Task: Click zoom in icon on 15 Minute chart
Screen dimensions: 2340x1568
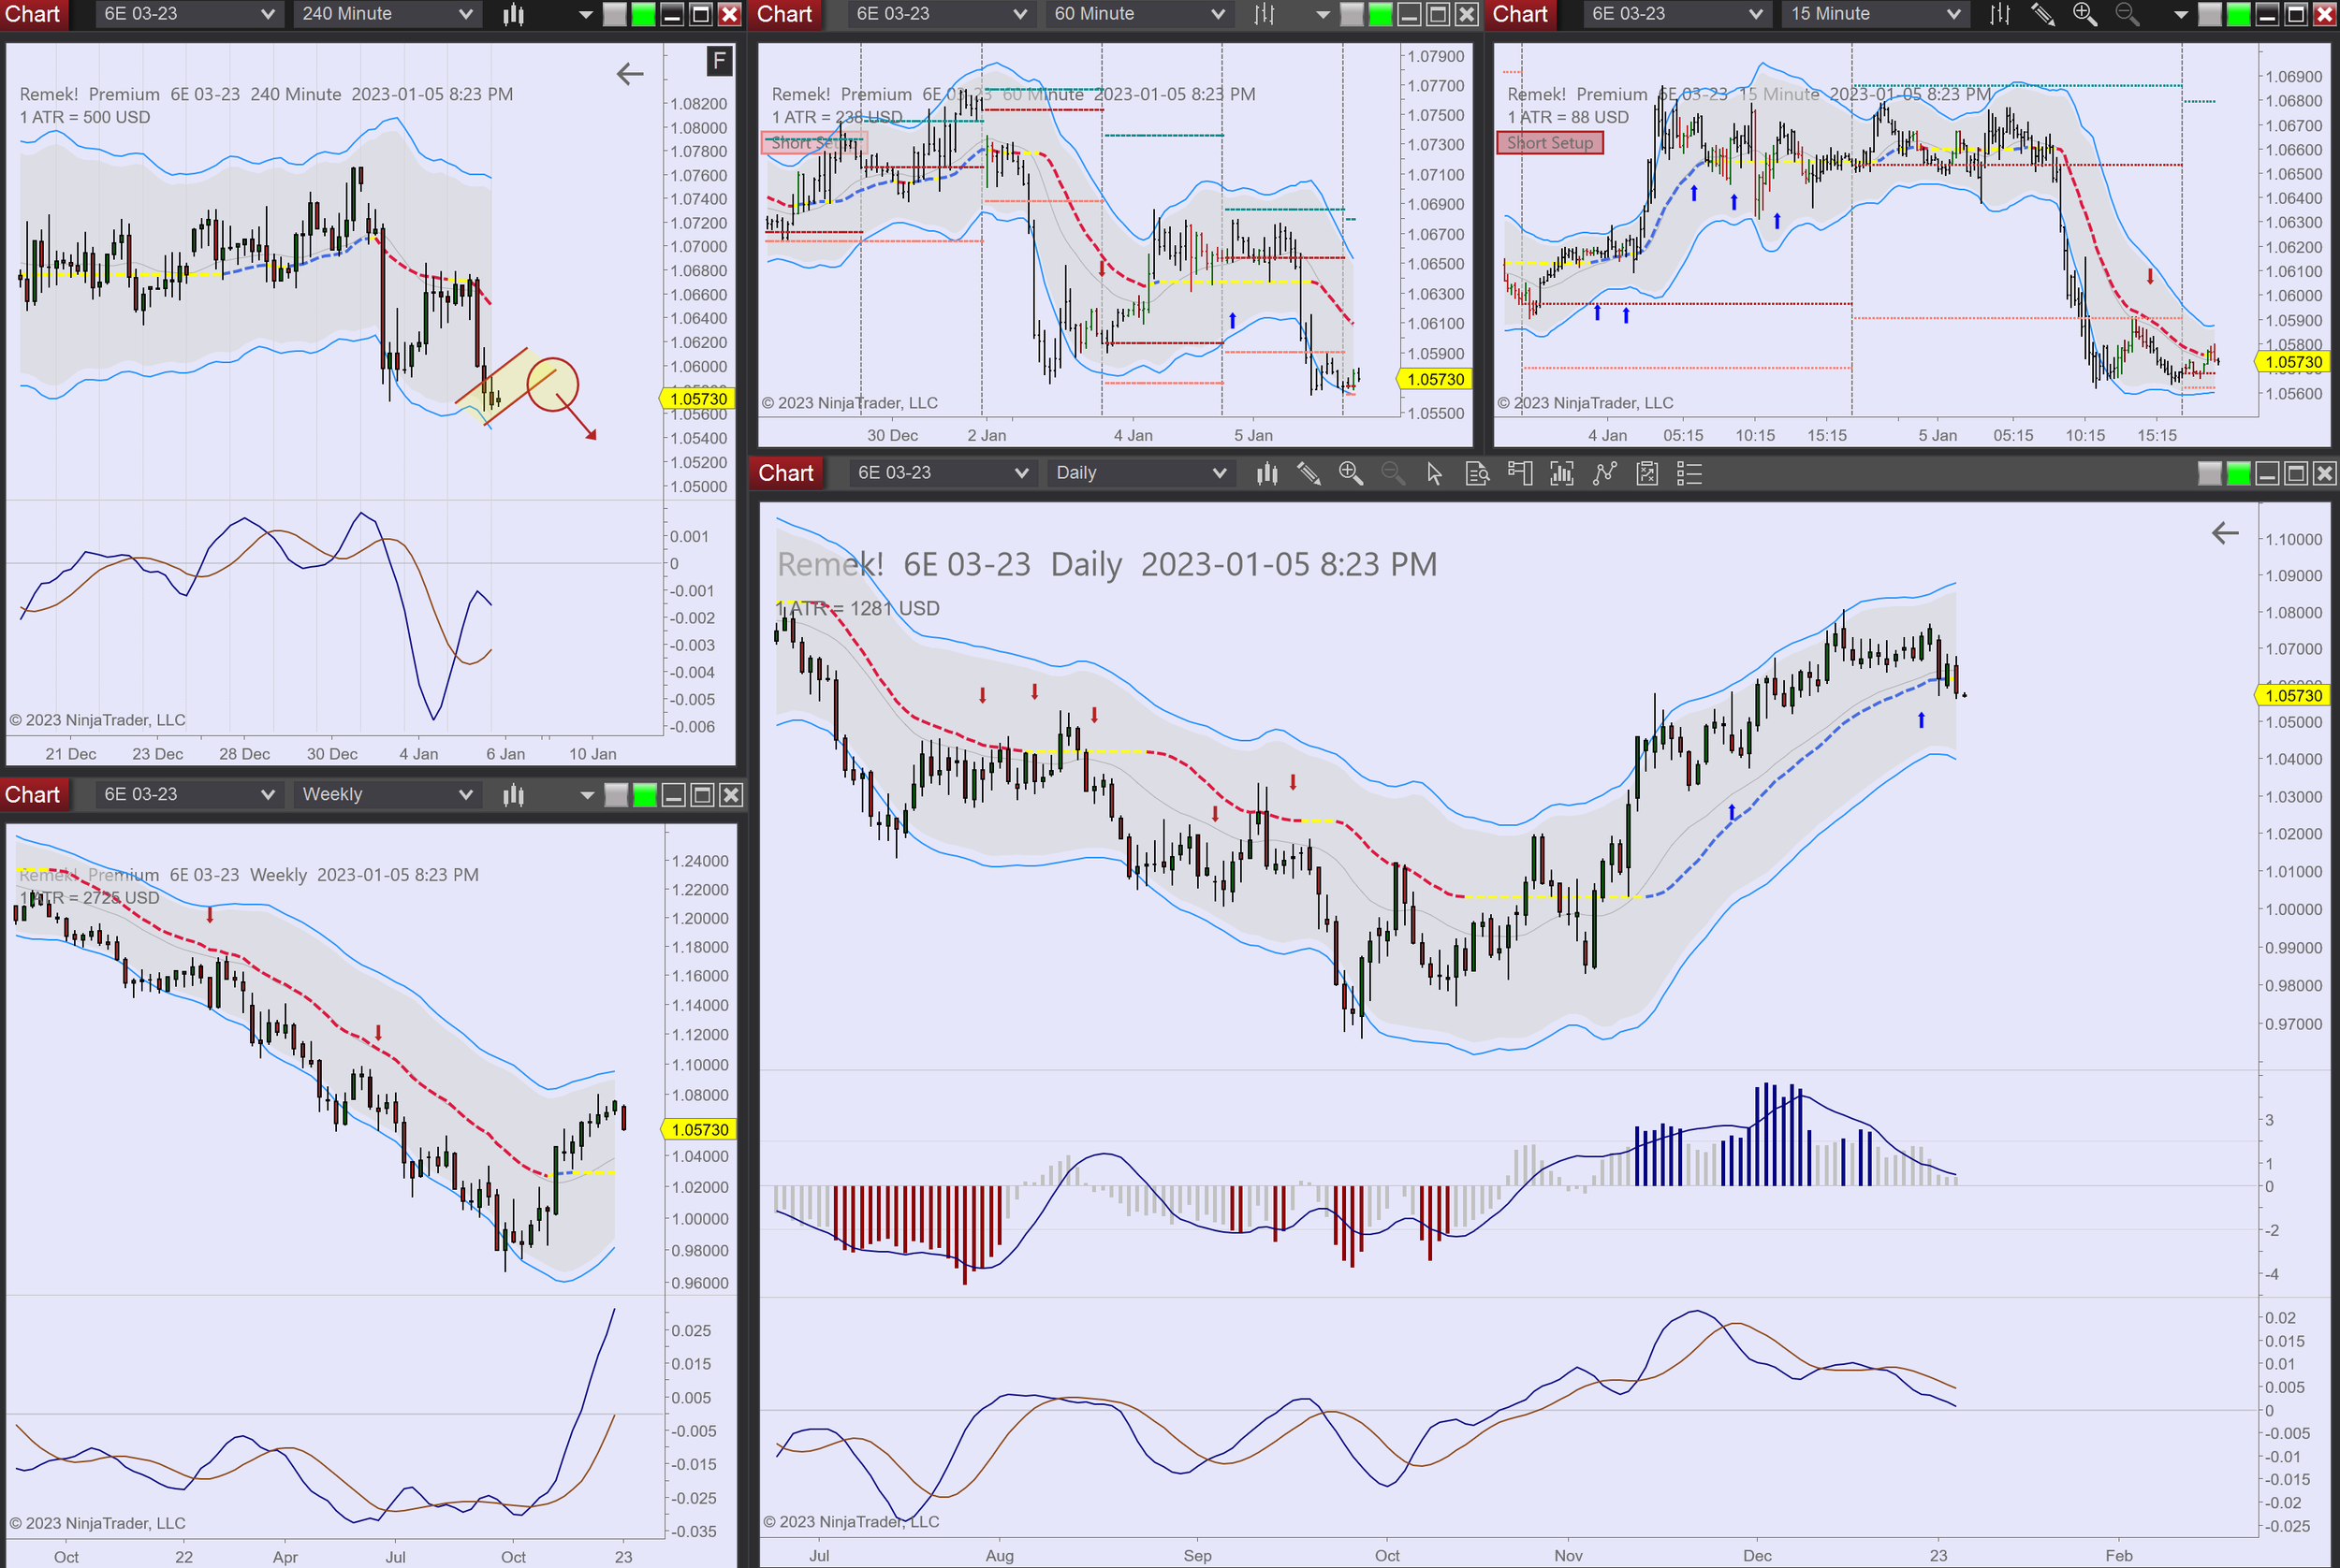Action: click(x=2084, y=14)
